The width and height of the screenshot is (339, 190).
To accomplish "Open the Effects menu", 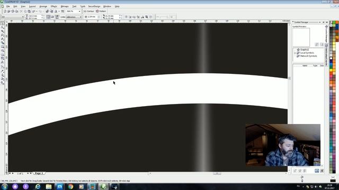I will coord(54,6).
